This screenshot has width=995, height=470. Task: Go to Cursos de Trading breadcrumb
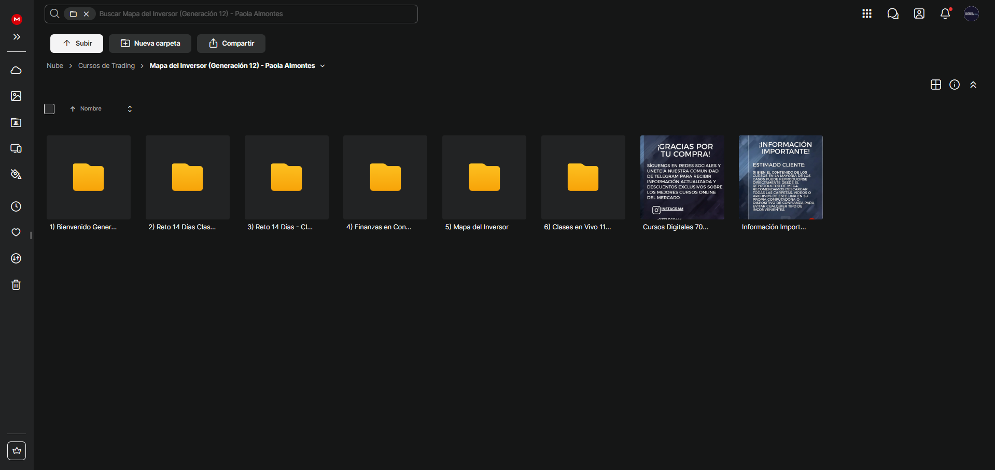point(106,66)
